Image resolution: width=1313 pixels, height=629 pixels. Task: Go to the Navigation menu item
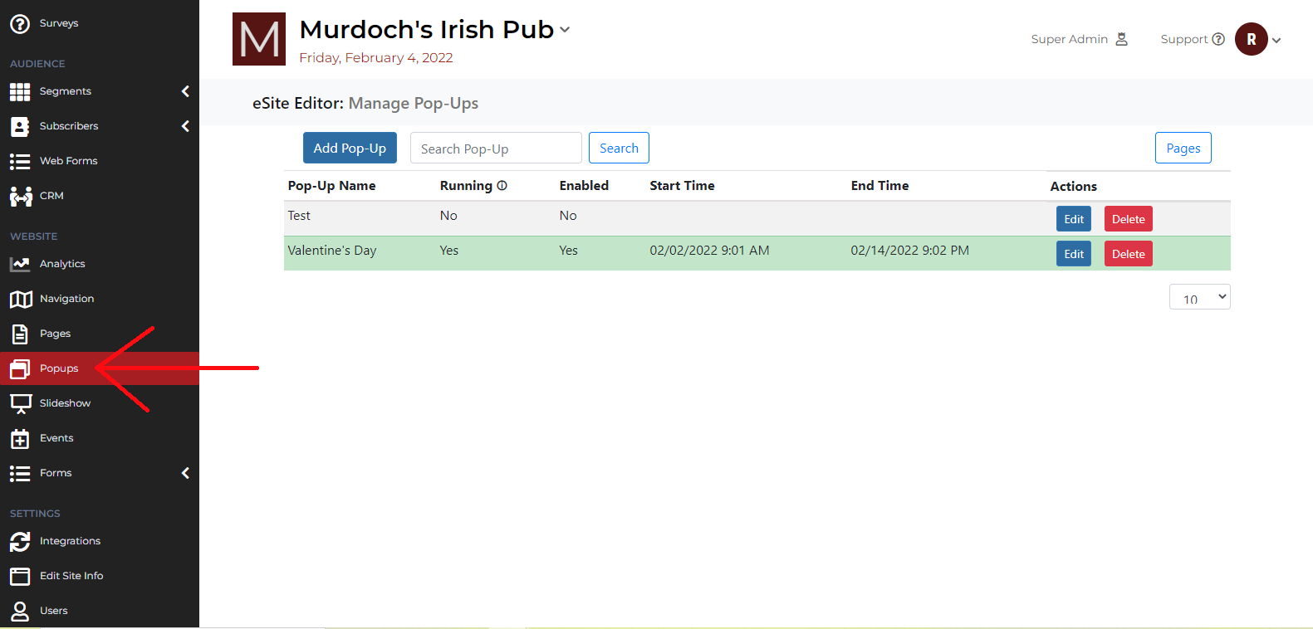coord(66,299)
